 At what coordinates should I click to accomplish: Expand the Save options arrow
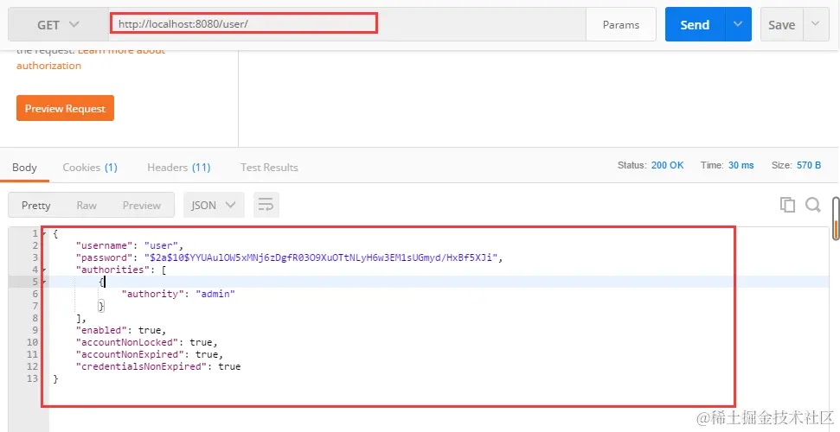816,24
